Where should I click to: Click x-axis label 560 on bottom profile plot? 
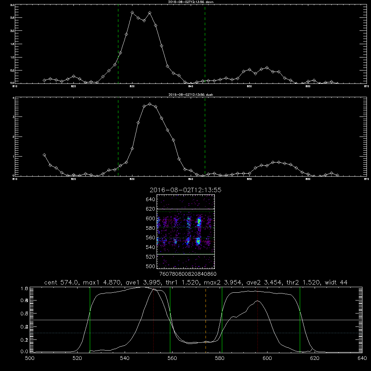pyautogui.click(x=172, y=358)
